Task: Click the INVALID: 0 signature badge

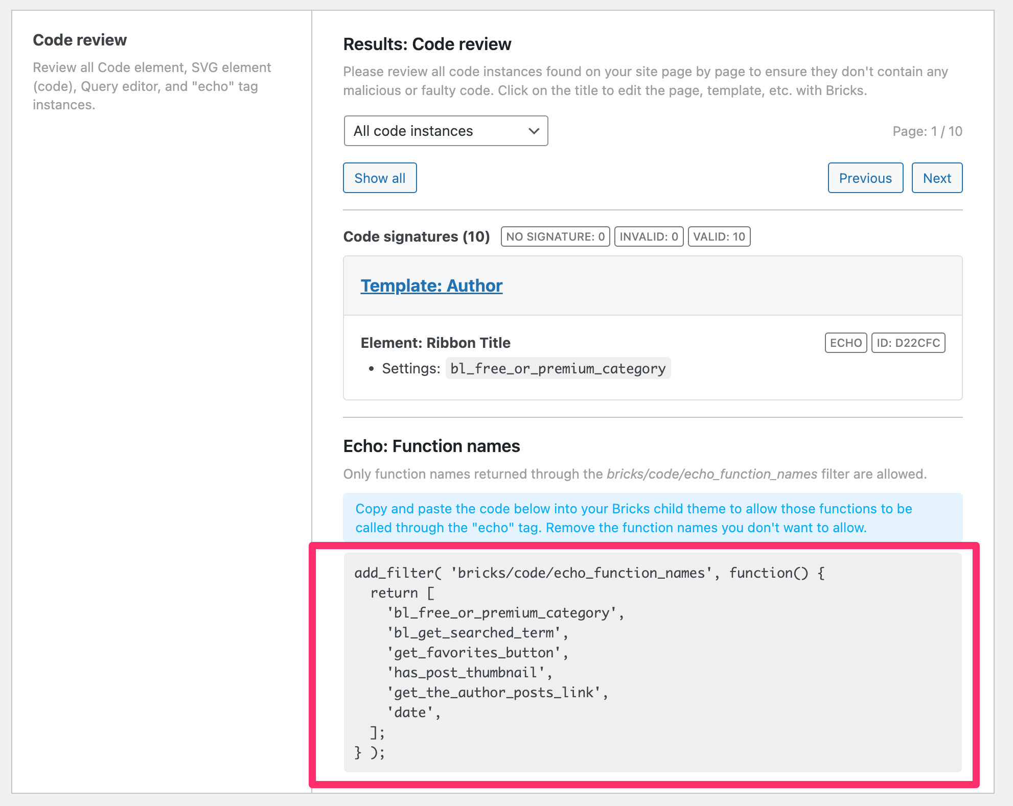Action: pyautogui.click(x=648, y=236)
